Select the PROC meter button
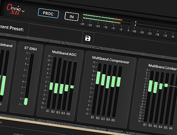177x135 pixels. pyautogui.click(x=48, y=13)
